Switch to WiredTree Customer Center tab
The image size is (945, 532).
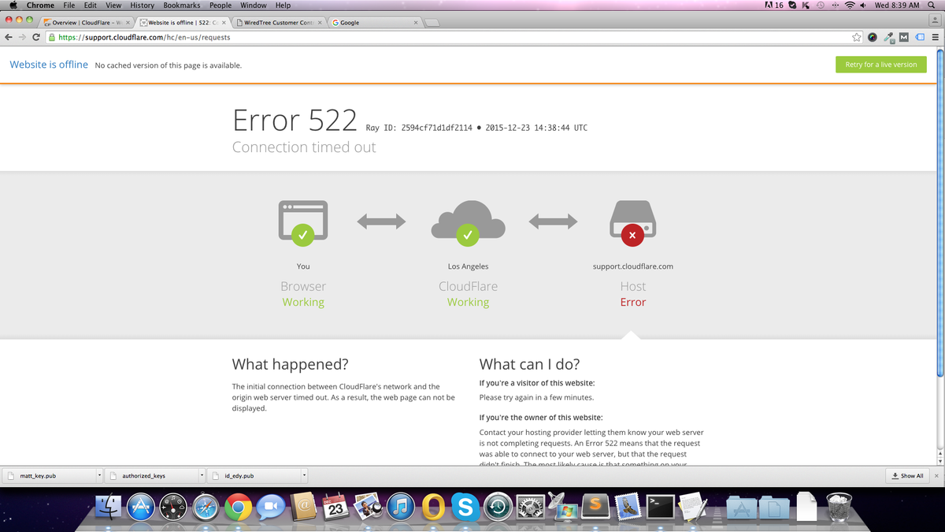[279, 22]
